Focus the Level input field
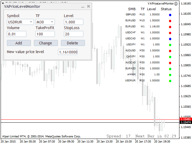 73,22
